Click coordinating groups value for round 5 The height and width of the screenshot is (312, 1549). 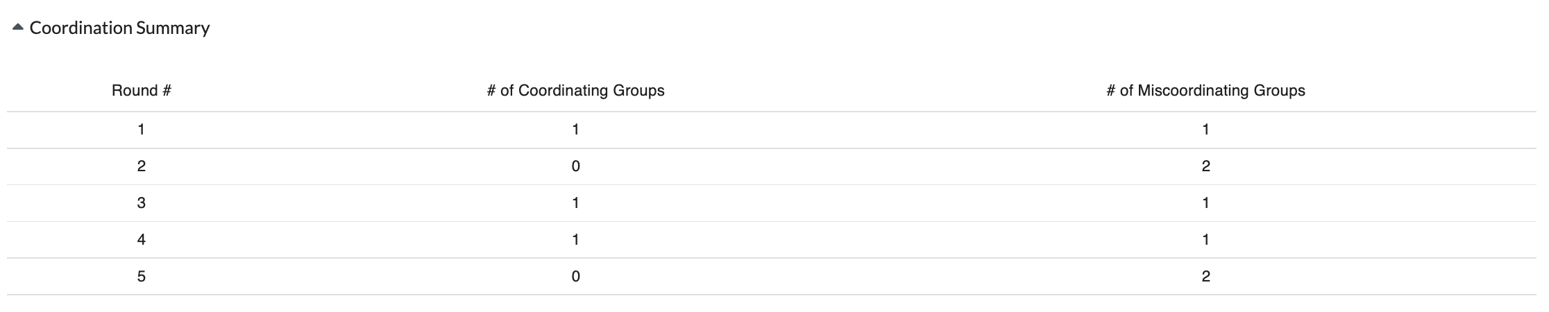pyautogui.click(x=575, y=277)
